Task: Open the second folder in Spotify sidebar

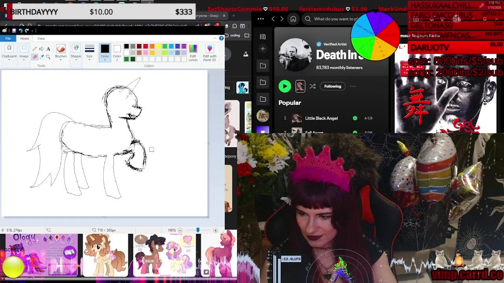Action: (263, 82)
